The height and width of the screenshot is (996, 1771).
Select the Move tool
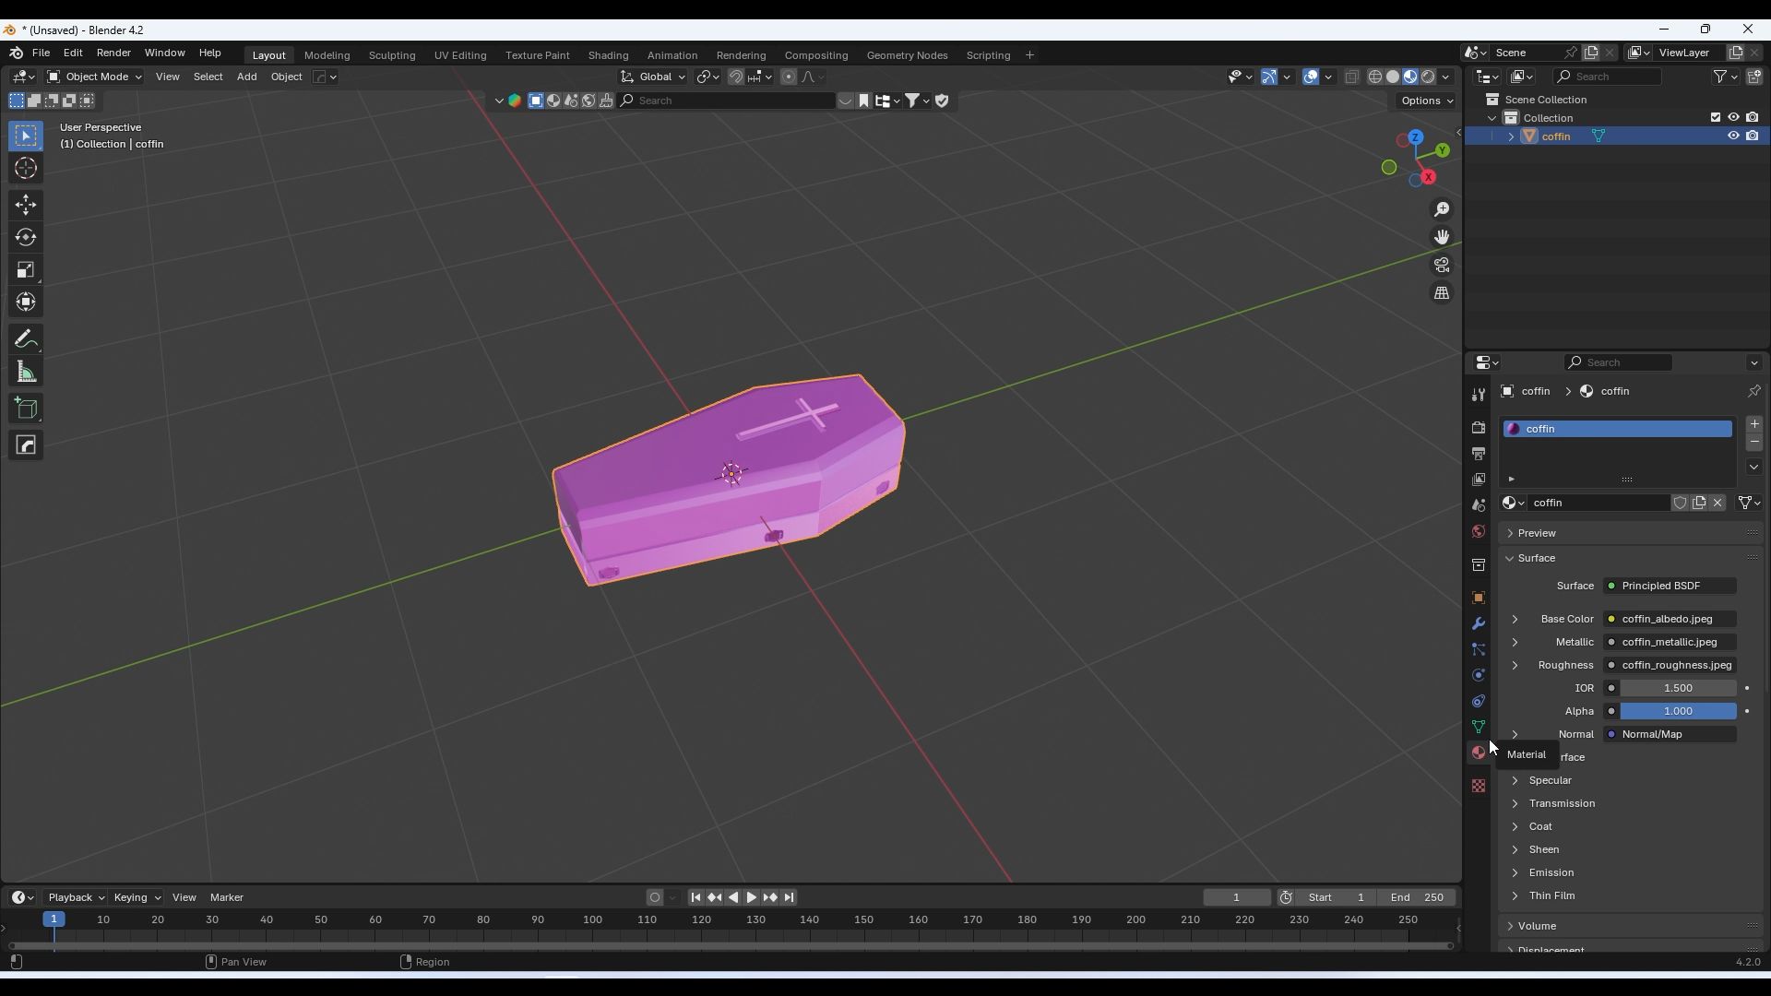(x=26, y=205)
